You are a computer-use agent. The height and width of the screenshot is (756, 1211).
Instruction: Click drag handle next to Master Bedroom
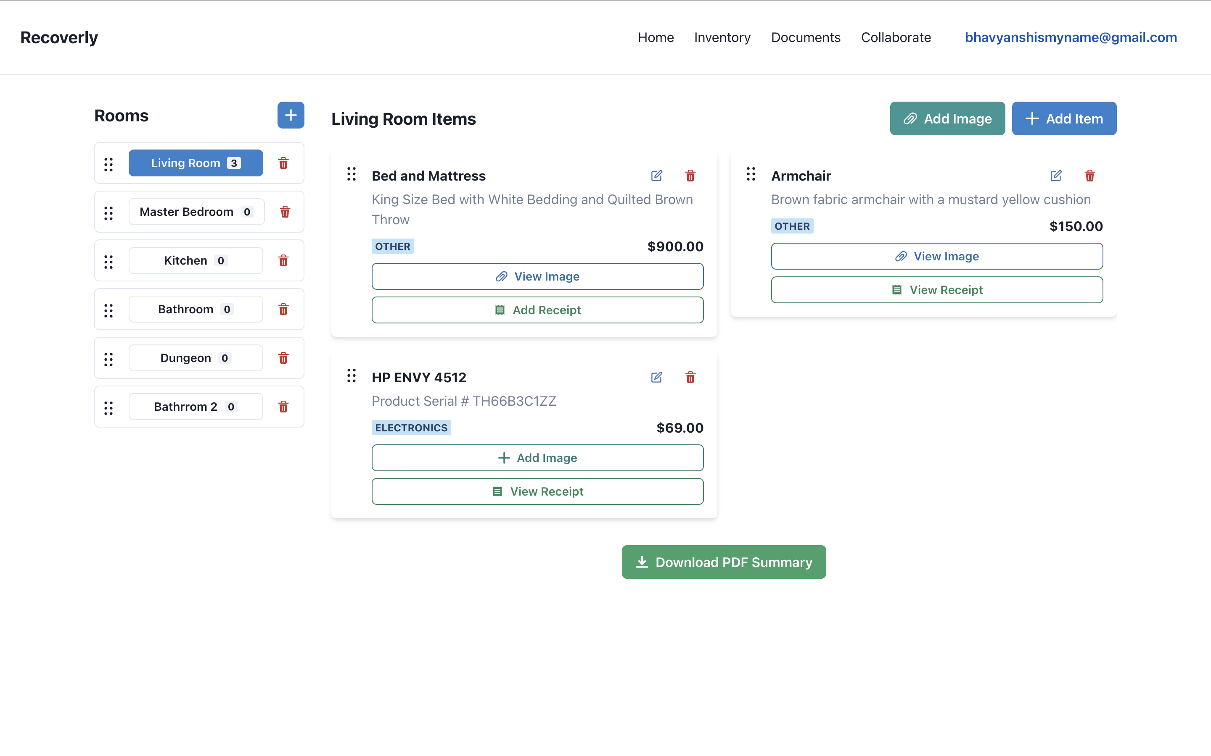click(108, 213)
